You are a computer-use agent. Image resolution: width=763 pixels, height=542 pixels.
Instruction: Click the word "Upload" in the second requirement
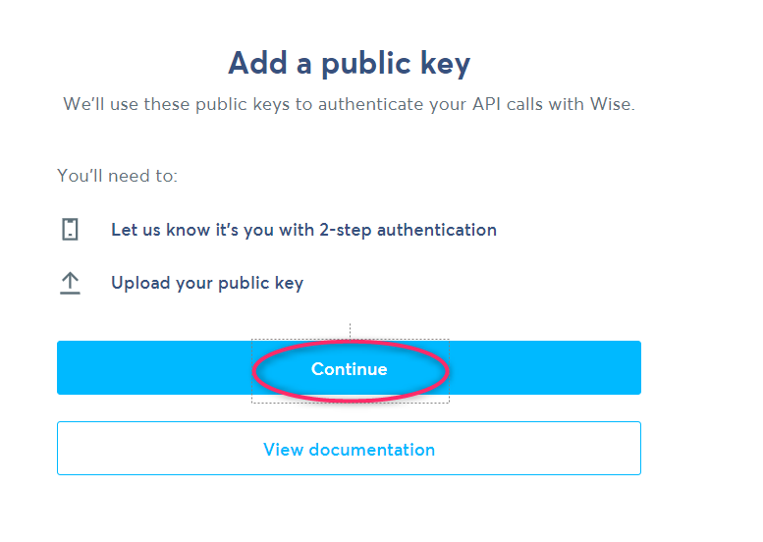[140, 283]
